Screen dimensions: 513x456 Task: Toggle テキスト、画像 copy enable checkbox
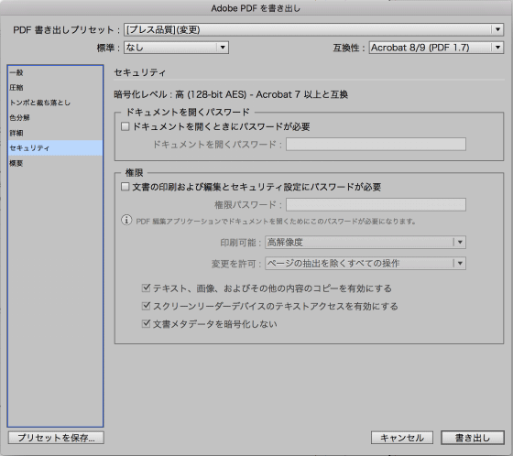146,288
